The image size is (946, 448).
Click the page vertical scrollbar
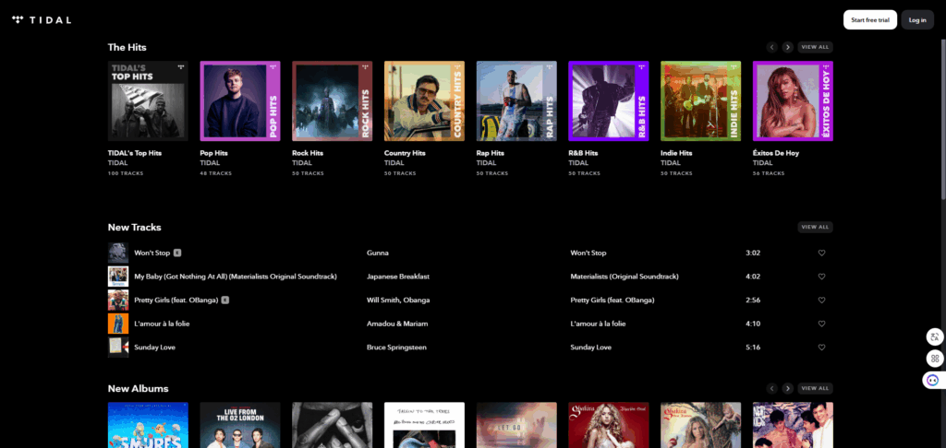[943, 119]
